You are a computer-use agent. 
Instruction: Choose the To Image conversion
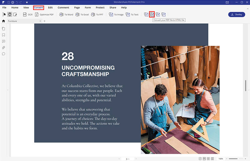coord(116,14)
